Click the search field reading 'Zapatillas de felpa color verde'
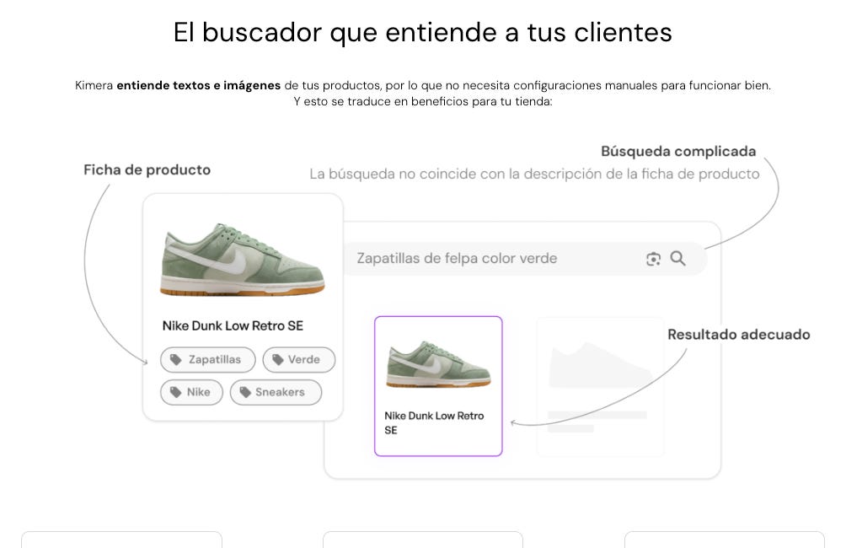846x548 pixels. (x=526, y=259)
